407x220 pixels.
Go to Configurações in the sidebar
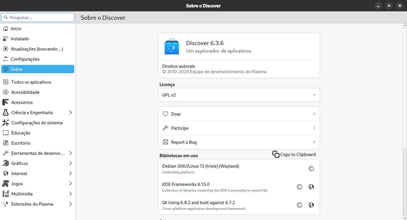[x=25, y=59]
